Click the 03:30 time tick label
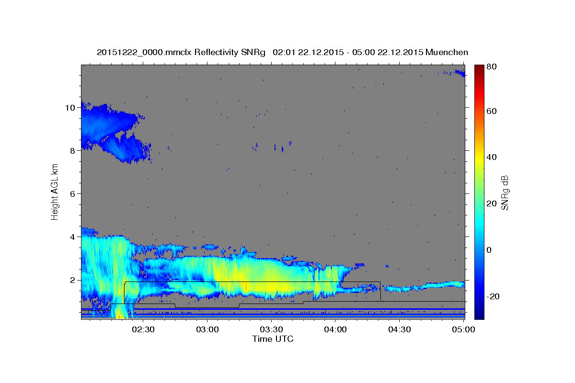 tap(271, 329)
